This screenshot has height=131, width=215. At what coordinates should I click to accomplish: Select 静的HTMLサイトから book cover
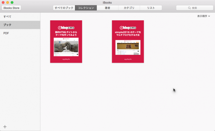pos(66,42)
